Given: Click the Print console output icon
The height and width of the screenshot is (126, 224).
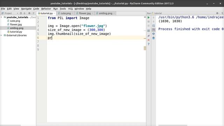Looking at the screenshot, I should (154, 34).
